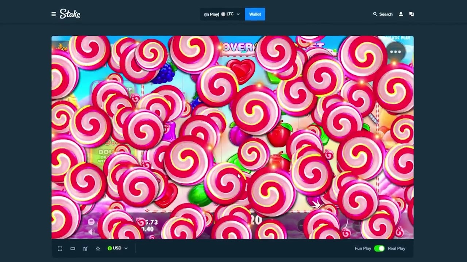Favorite this game with the star icon
467x262 pixels.
[98, 249]
